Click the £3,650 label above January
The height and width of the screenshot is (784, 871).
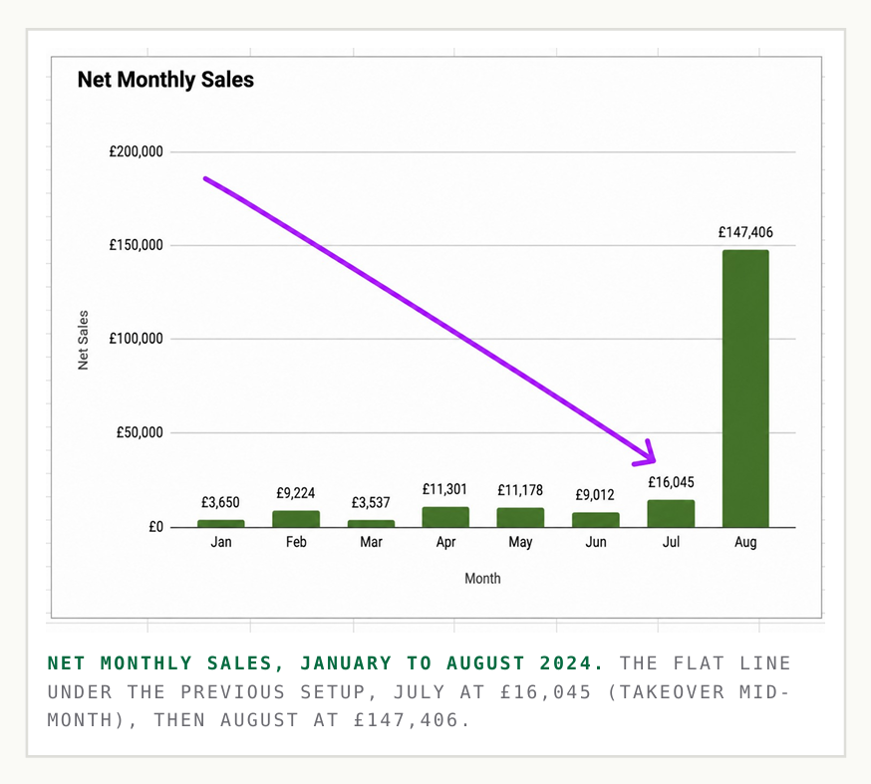coord(220,502)
